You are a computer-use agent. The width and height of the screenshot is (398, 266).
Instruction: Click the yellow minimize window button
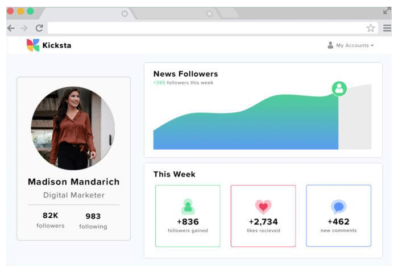20,11
